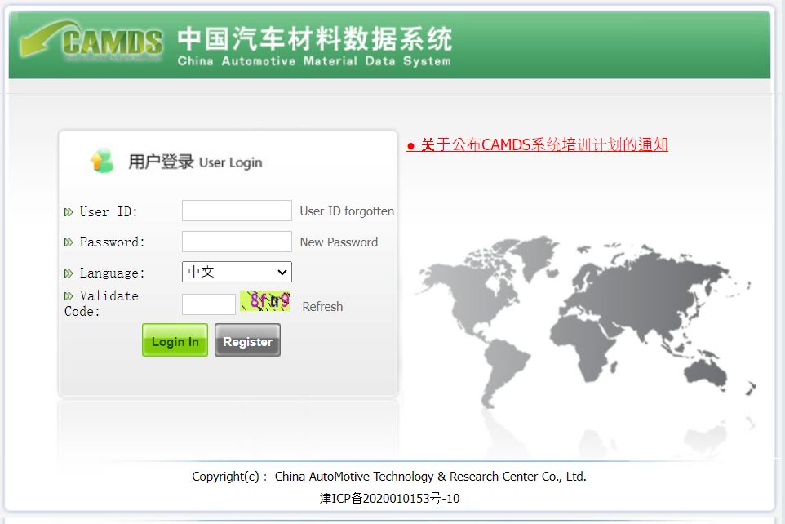Focus the Password input field
Screen dimensions: 785x524
(237, 242)
